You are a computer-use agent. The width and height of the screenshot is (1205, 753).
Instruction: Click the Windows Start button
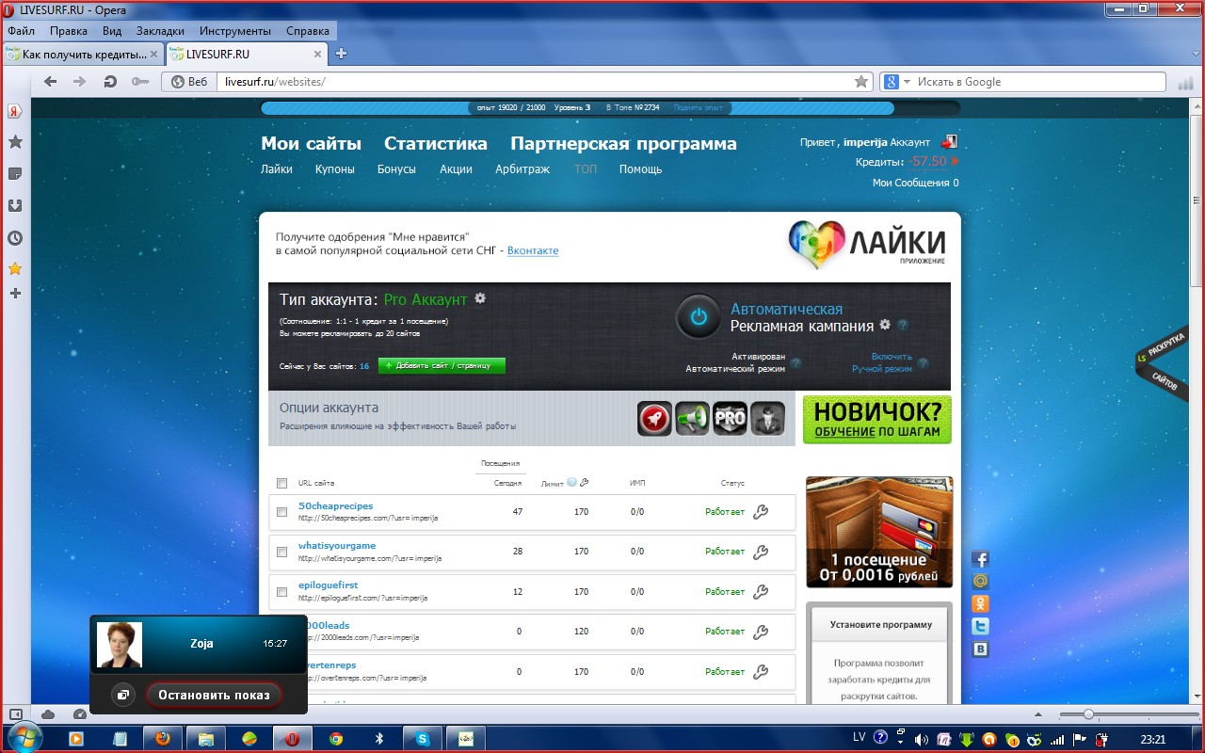pyautogui.click(x=24, y=737)
